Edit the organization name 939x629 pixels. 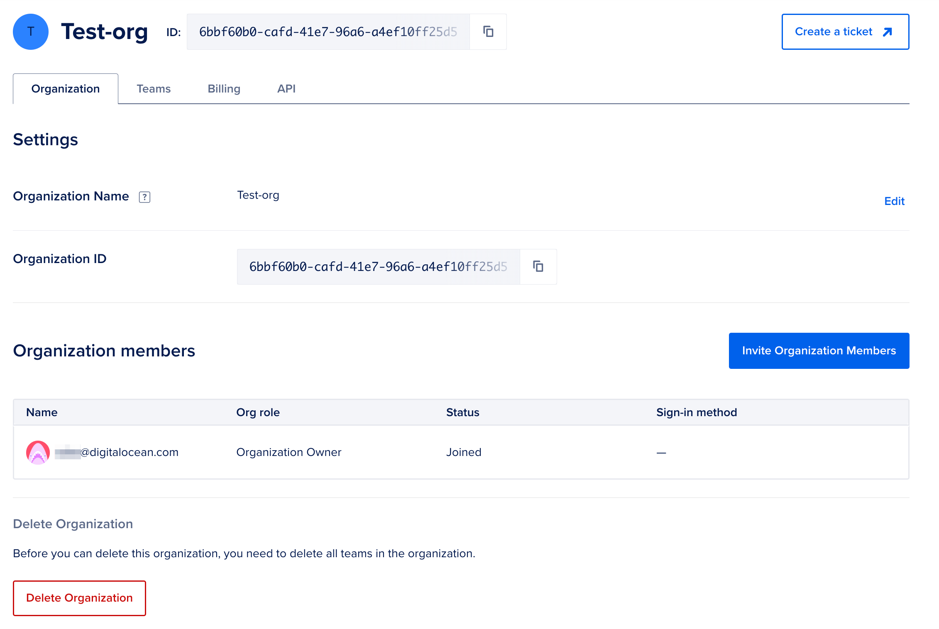click(x=894, y=201)
